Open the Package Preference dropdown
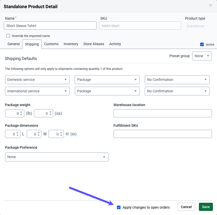The image size is (217, 215). pos(57,157)
